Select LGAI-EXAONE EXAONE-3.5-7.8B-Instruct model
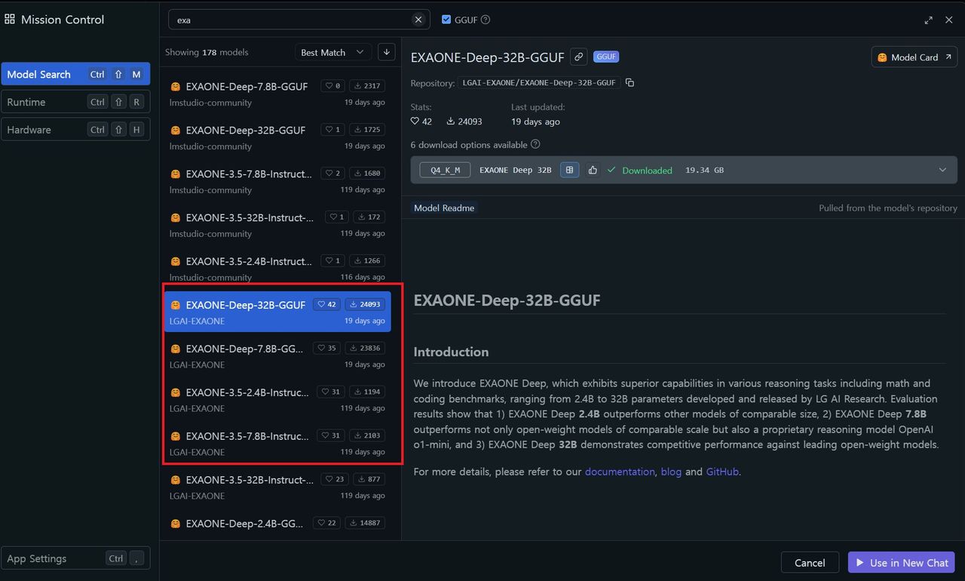This screenshot has width=965, height=581. [277, 443]
